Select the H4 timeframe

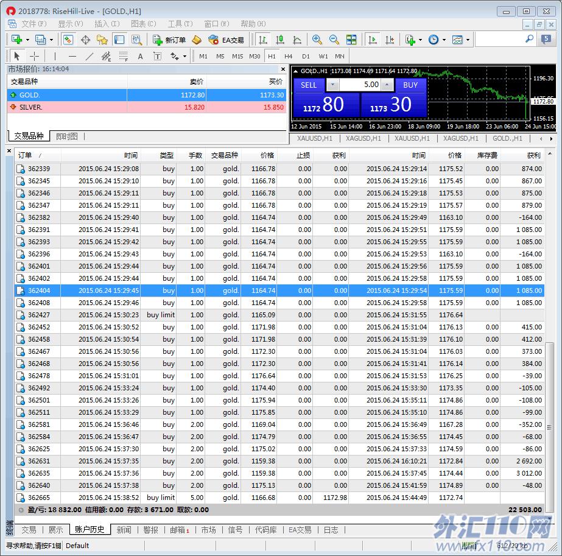pyautogui.click(x=288, y=56)
